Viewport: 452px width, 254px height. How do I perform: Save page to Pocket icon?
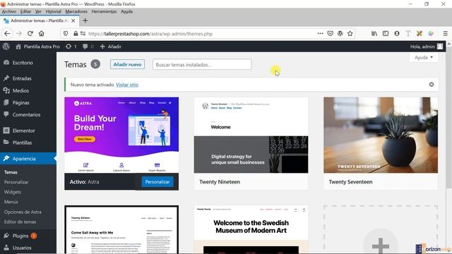point(331,34)
